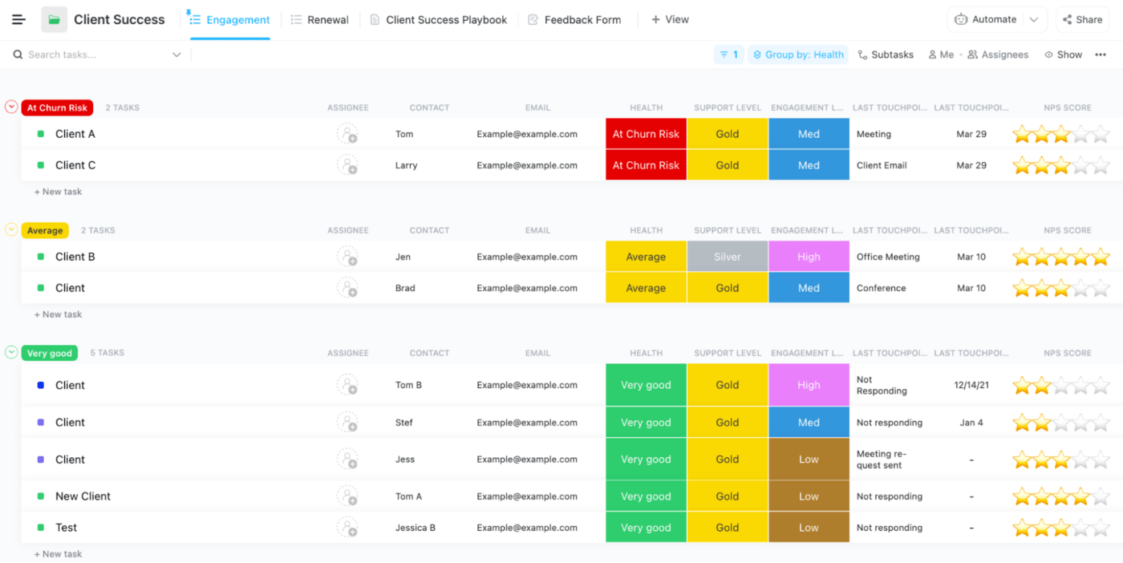Open the Feedback Form tab
Viewport: 1123px width, 563px height.
pos(574,18)
